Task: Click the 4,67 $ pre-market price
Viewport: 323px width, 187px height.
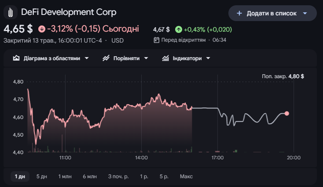Action: (x=161, y=29)
